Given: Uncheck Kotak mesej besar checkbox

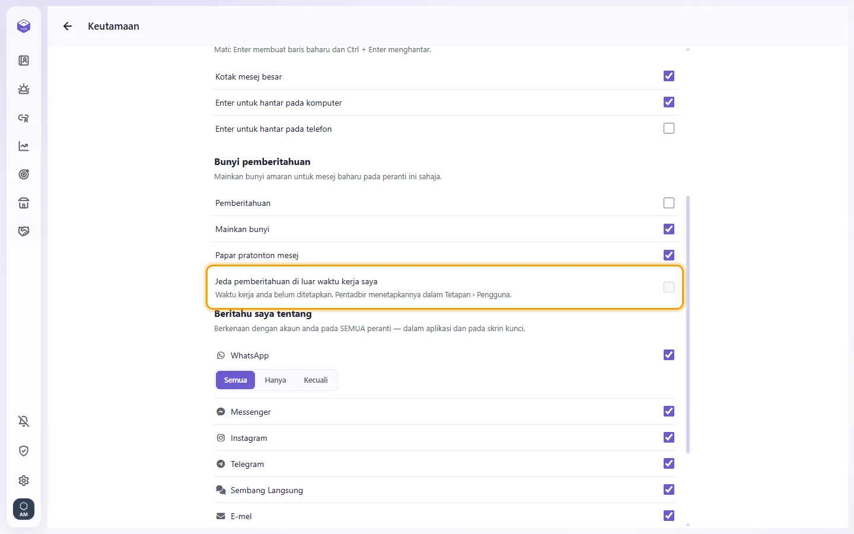Looking at the screenshot, I should (669, 76).
